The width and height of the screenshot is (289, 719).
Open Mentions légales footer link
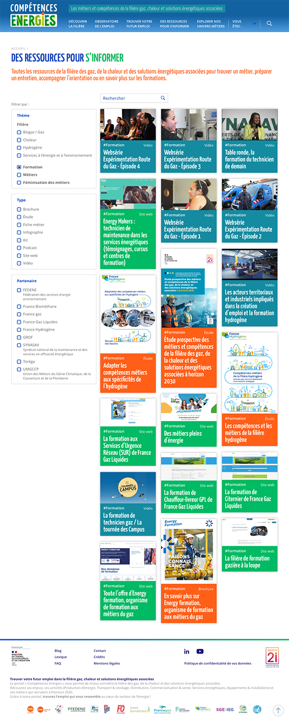pos(107,663)
